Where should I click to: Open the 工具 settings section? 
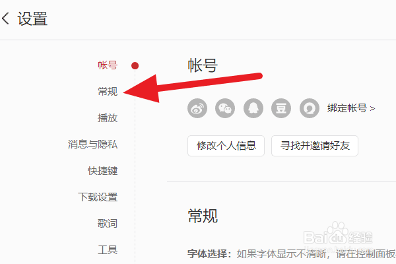point(108,250)
